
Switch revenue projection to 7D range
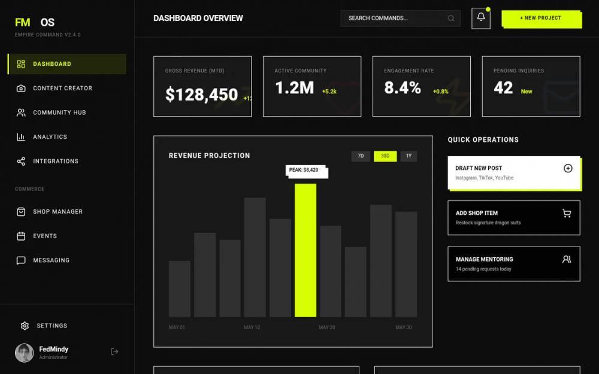pos(360,156)
